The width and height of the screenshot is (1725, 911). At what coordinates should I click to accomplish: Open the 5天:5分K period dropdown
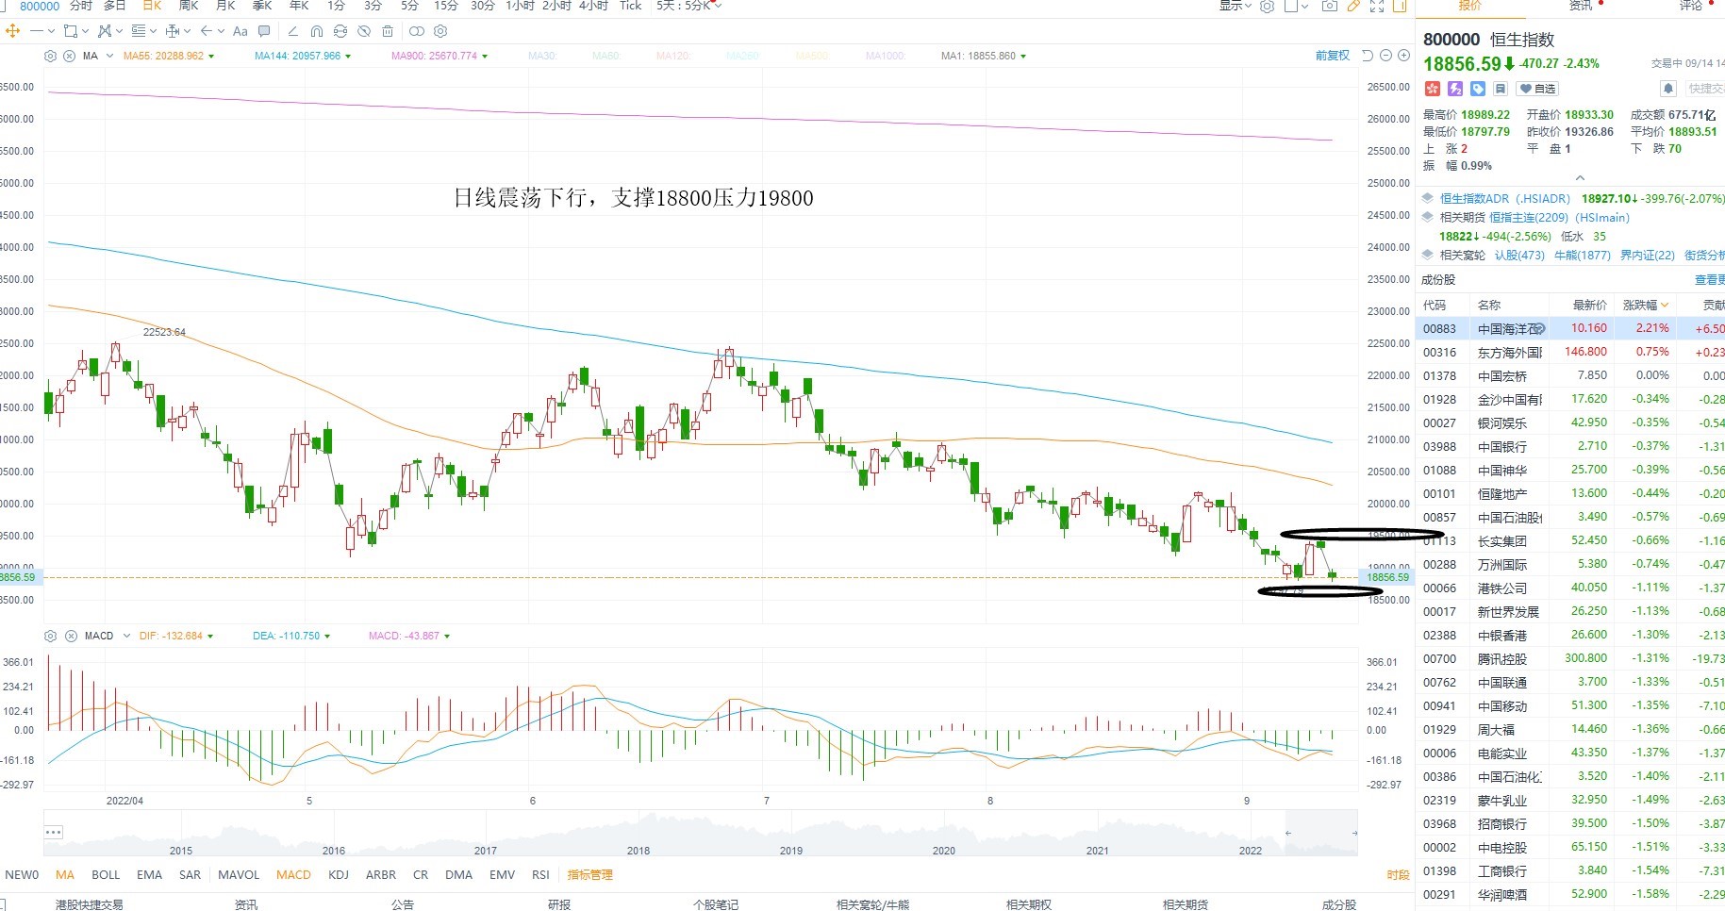[689, 6]
